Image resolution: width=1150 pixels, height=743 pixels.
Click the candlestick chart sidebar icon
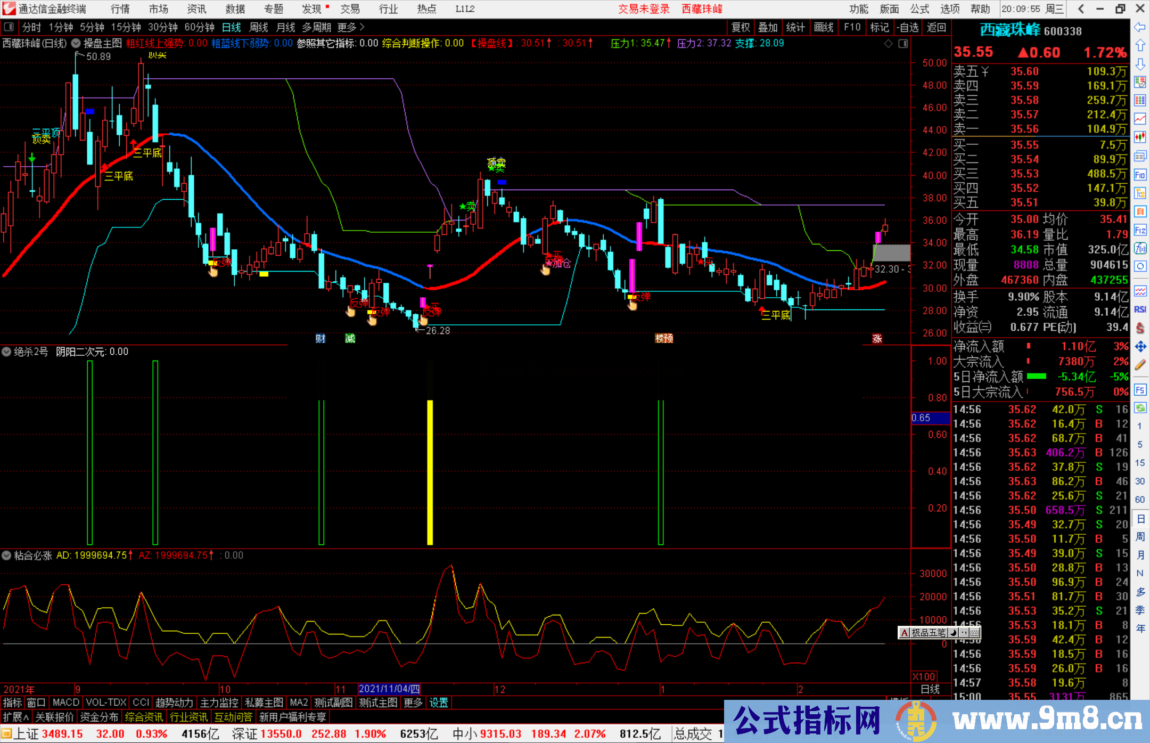tap(1140, 137)
